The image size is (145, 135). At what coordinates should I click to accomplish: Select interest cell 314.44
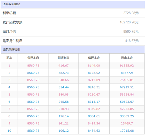pos(64,87)
